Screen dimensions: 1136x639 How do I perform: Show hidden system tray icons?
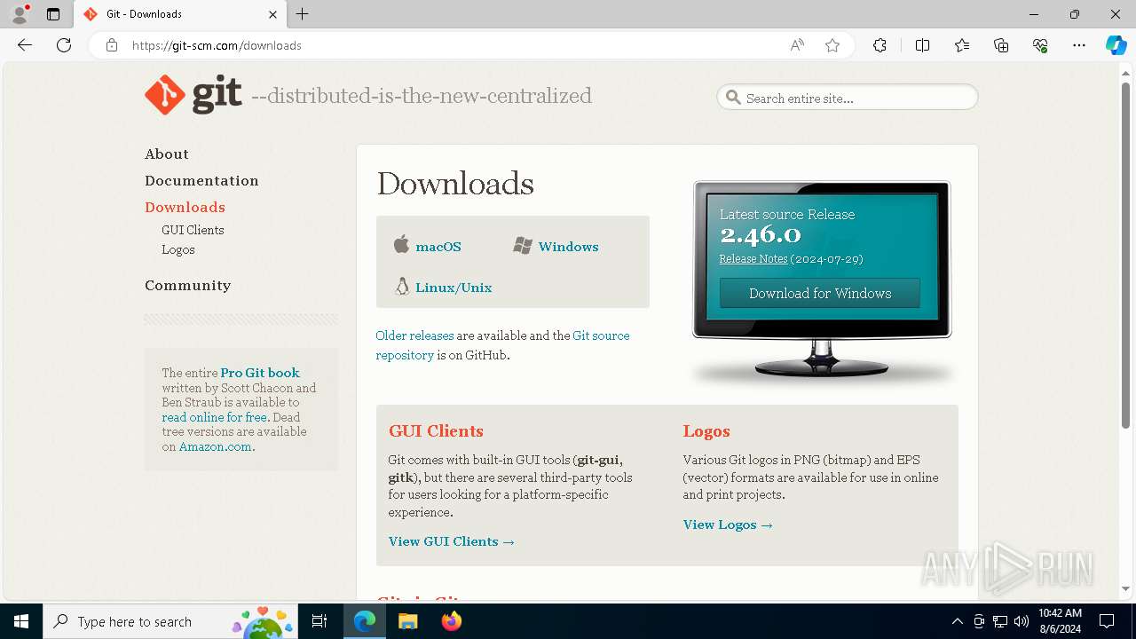point(957,621)
